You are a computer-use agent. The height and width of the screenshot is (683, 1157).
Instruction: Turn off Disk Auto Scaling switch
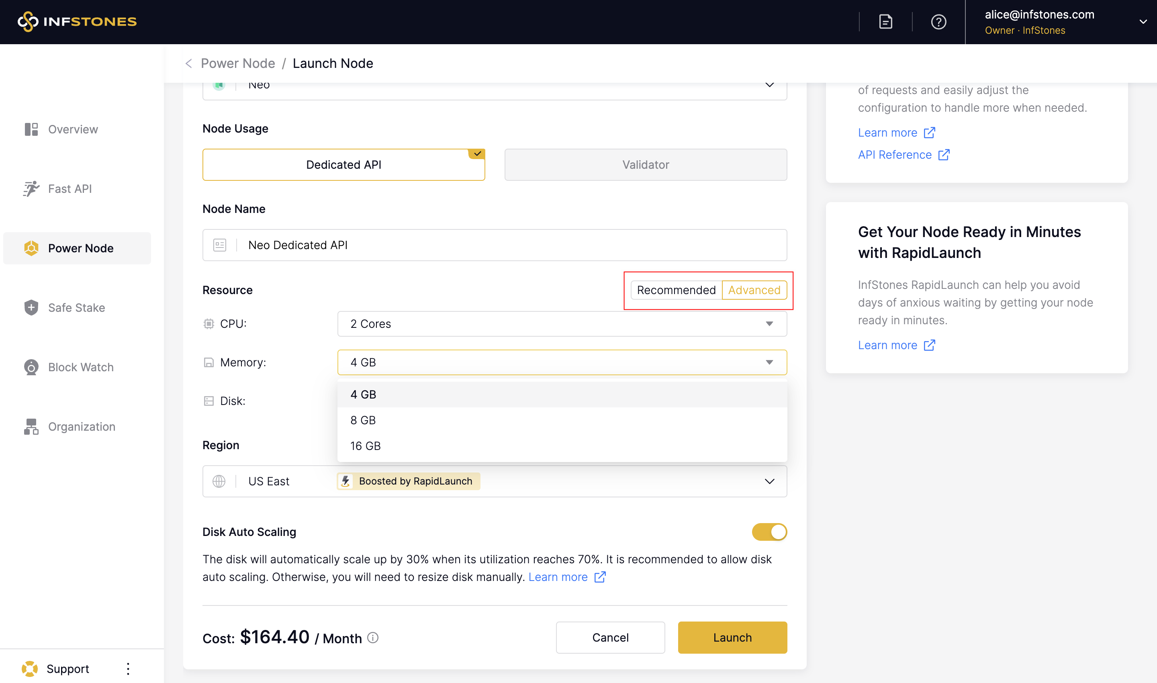(x=769, y=532)
